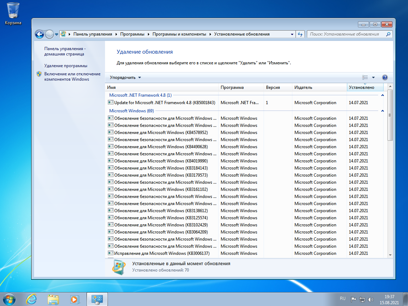The height and width of the screenshot is (306, 408).
Task: Click the Control Panel icon in address bar
Action: [x=63, y=34]
